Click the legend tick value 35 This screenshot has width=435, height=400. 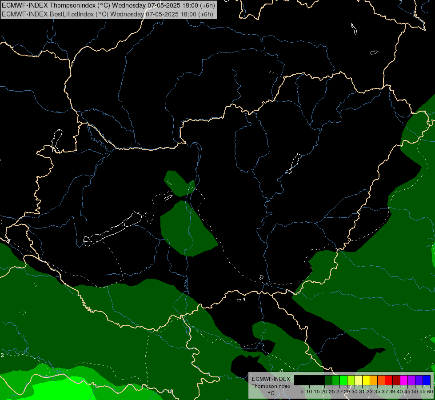377,392
